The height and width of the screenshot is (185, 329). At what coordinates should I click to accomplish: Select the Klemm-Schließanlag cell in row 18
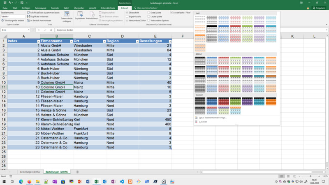57,120
